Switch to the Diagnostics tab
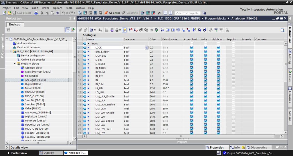The height and width of the screenshot is (156, 293). (259, 147)
